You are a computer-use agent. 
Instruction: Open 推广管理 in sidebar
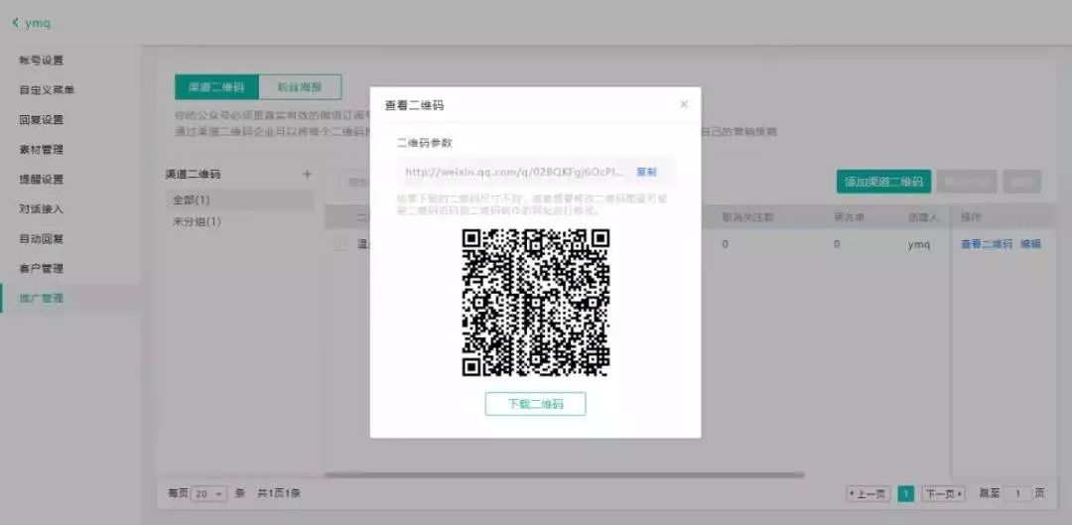tap(41, 299)
